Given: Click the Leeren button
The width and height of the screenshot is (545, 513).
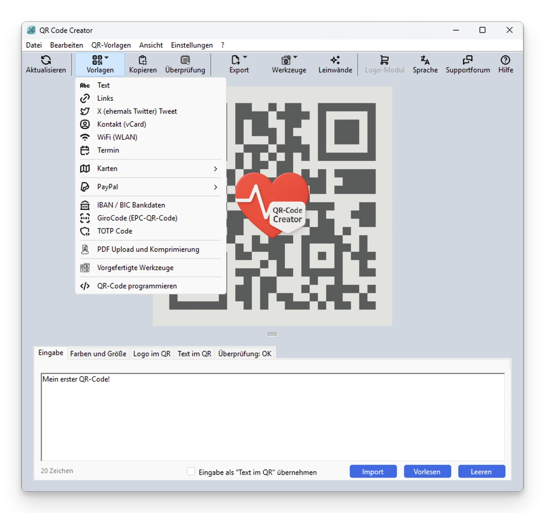Looking at the screenshot, I should [x=481, y=472].
